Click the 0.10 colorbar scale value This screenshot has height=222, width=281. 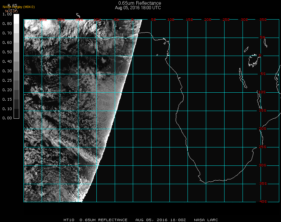point(7,109)
